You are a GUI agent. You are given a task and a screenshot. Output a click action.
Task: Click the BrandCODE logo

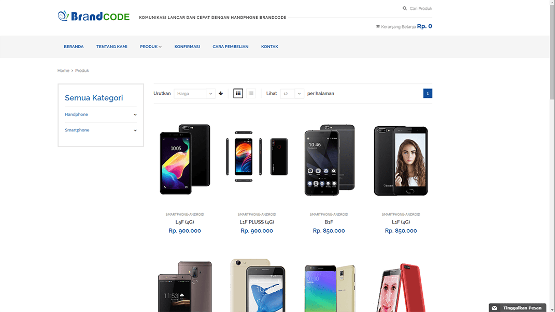[94, 16]
